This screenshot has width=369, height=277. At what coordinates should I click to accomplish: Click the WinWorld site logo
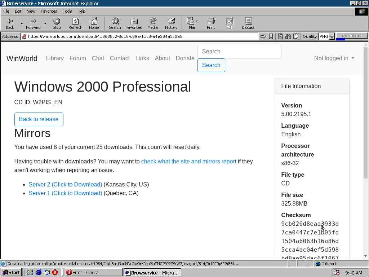[22, 58]
